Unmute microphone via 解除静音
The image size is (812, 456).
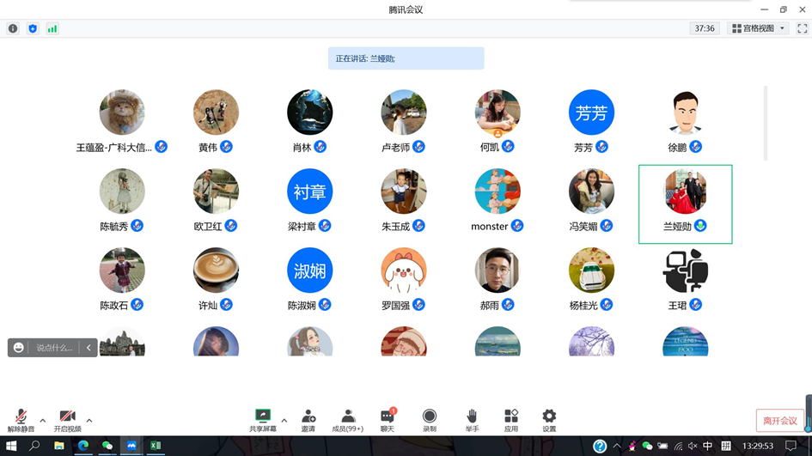pos(21,420)
